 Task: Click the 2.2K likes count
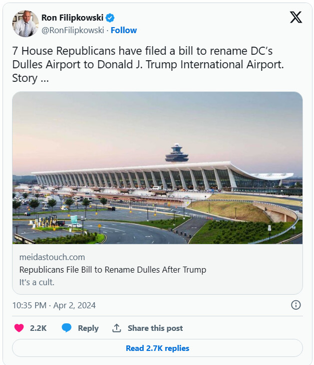point(38,328)
